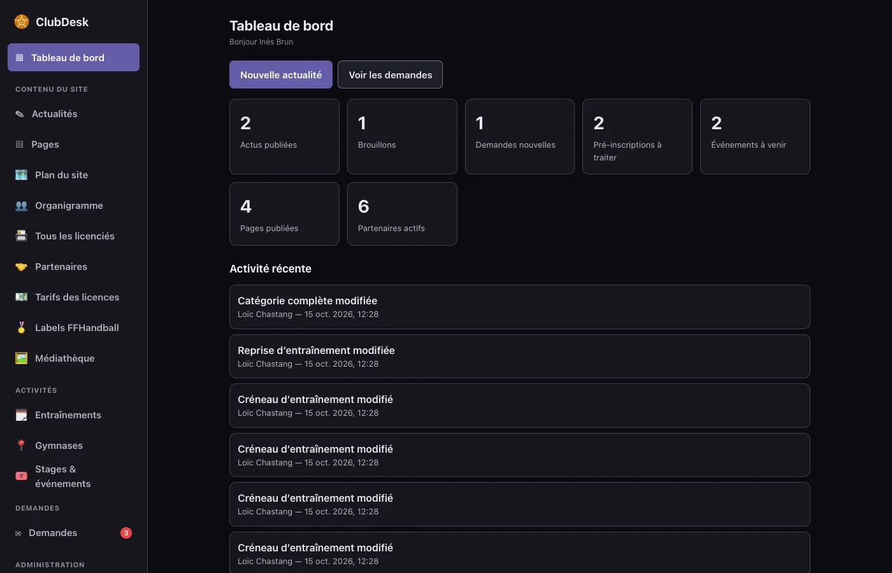892x573 pixels.
Task: Click the Plan du site map icon
Action: point(21,175)
